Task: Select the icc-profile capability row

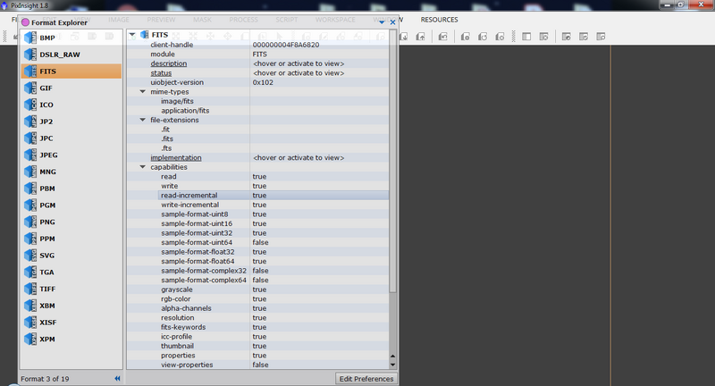Action: pos(258,336)
